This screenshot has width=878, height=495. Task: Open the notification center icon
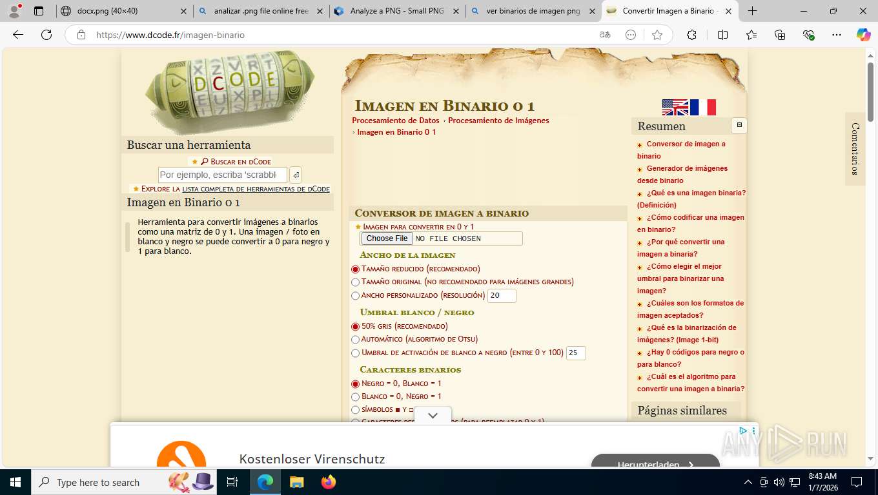[857, 482]
